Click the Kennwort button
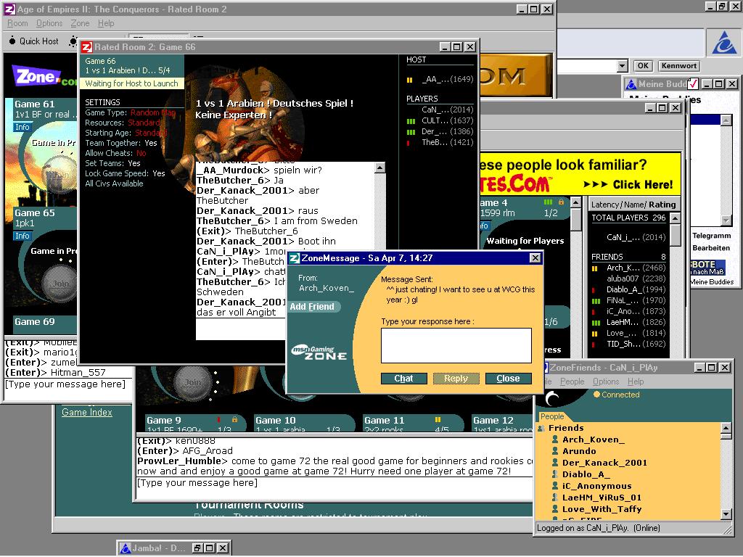 tap(679, 66)
